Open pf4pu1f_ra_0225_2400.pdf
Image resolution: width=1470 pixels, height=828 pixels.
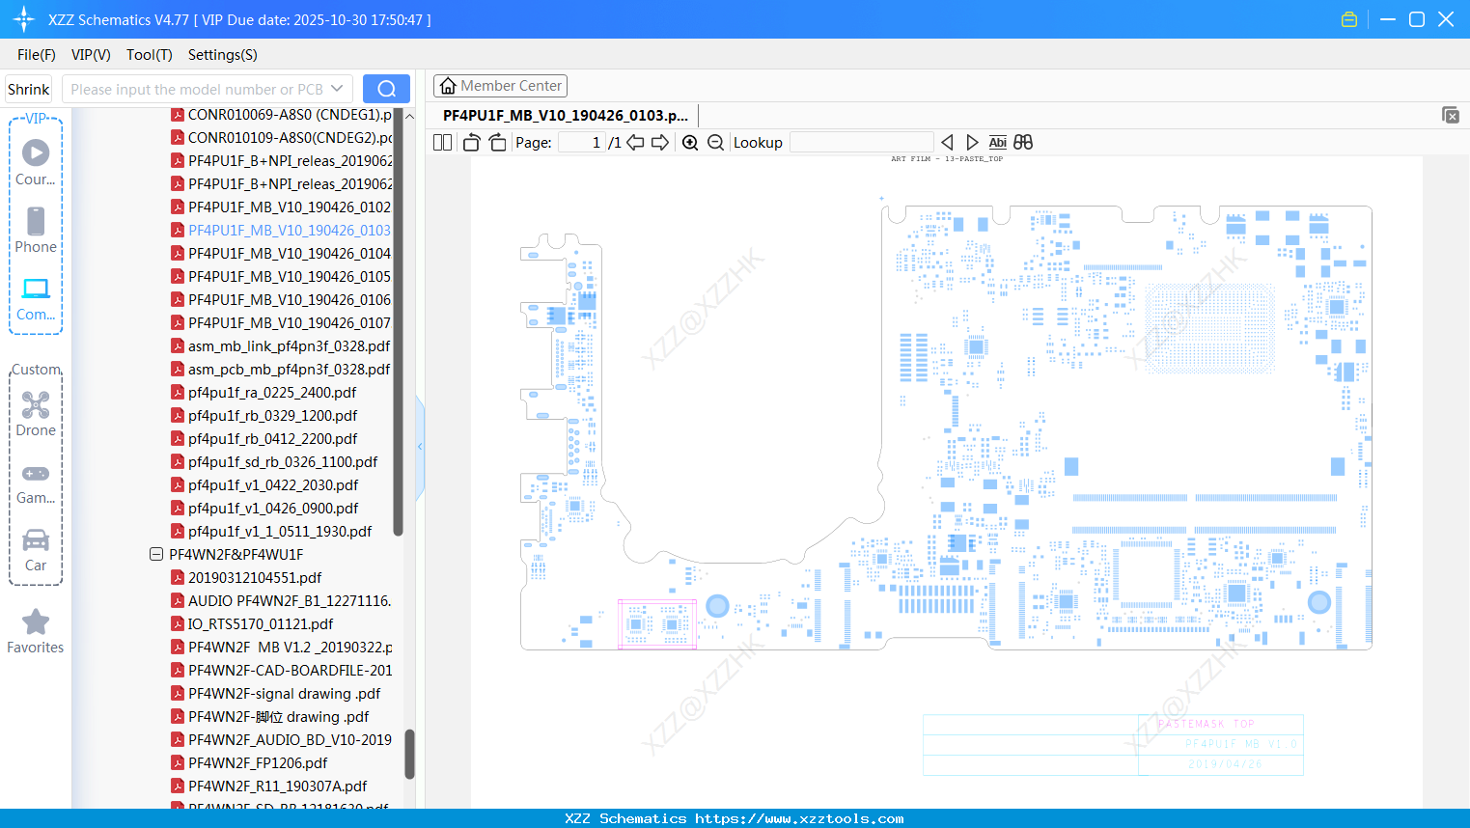tap(272, 393)
